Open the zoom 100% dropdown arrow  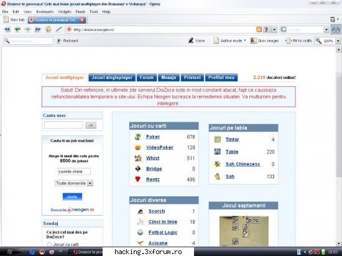coord(338,41)
